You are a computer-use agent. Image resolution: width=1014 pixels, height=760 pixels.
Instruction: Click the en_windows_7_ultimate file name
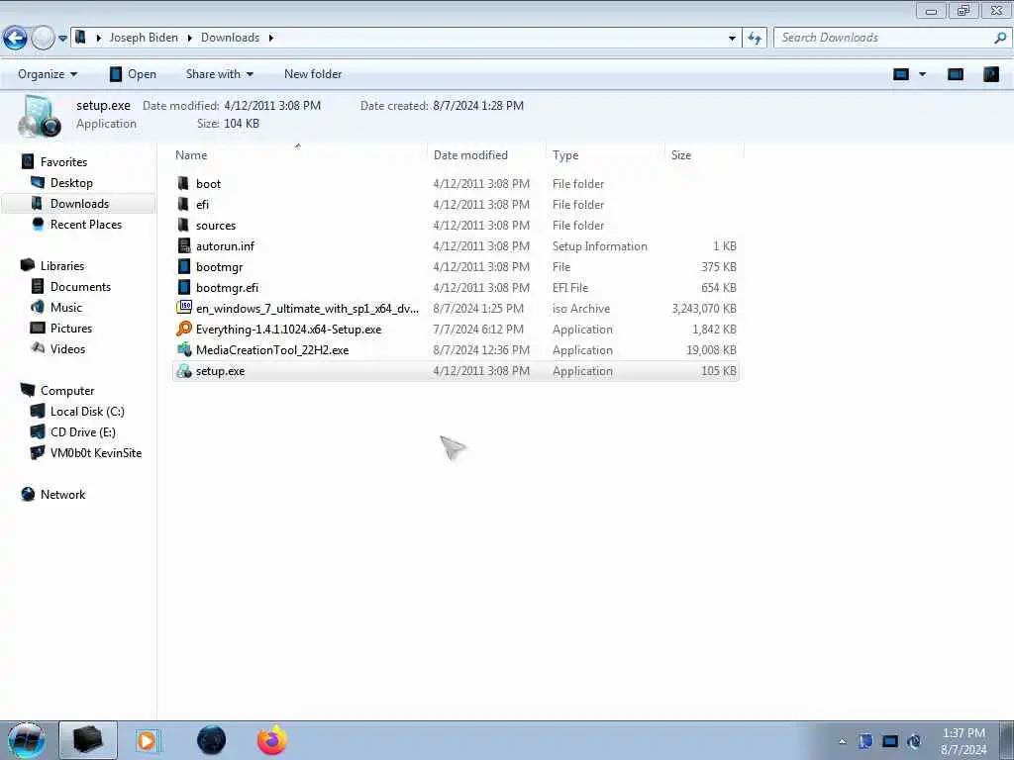(x=307, y=309)
